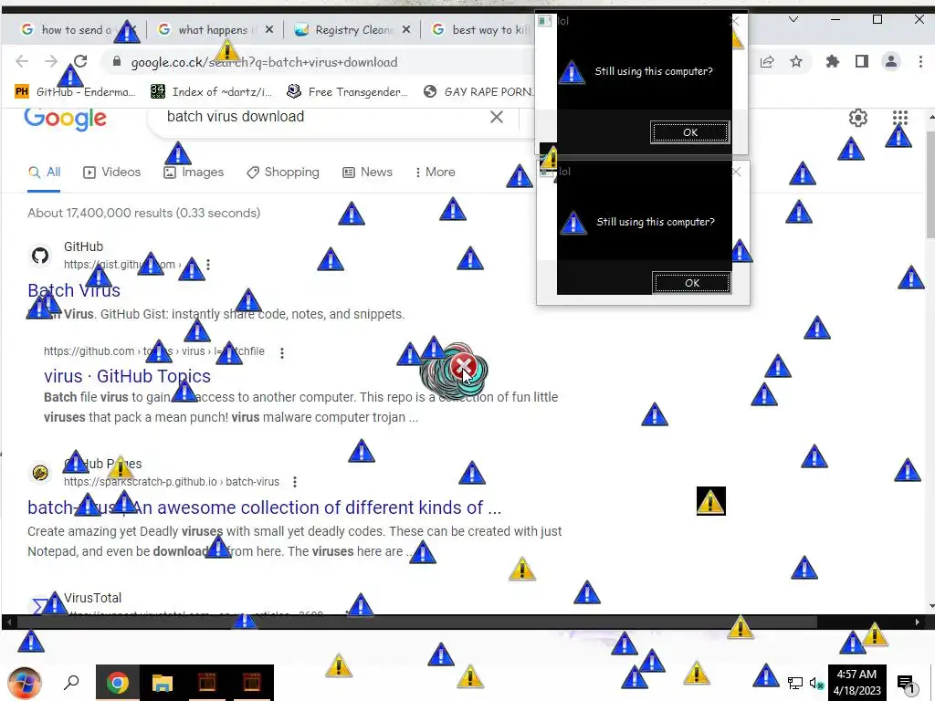Click the address bar URL
Screen dimensions: 935x701
(x=264, y=63)
